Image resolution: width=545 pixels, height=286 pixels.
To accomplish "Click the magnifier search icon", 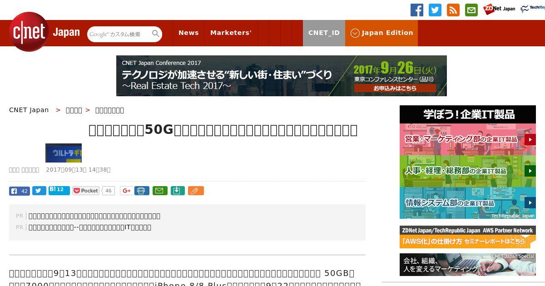I will pos(156,34).
